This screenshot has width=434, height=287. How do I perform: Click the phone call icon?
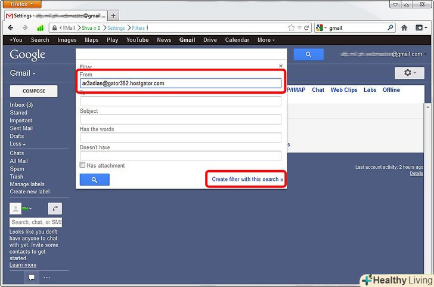55,209
